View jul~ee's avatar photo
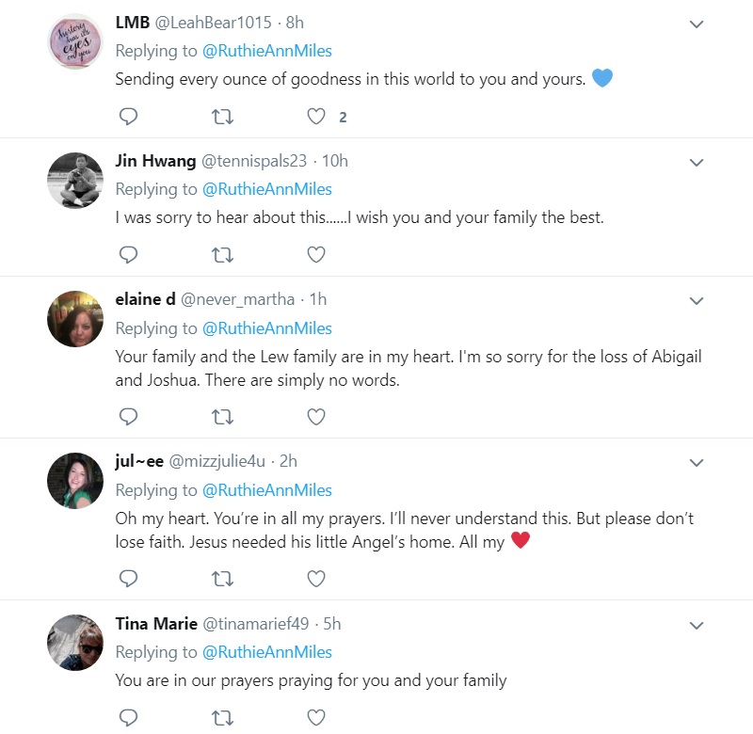Viewport: 753px width, 734px height. [75, 481]
